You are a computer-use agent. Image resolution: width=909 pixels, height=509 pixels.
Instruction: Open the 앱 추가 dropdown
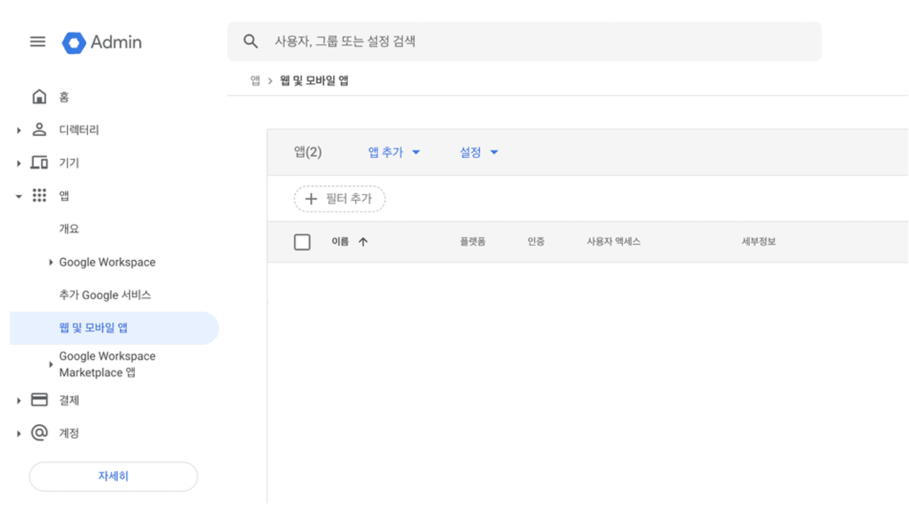(x=392, y=152)
